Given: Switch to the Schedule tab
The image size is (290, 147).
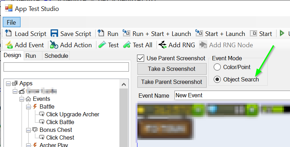Looking at the screenshot, I should pyautogui.click(x=56, y=56).
